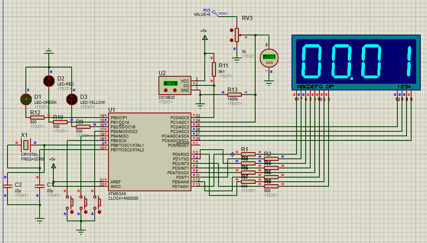Select the red LED D2

pos(49,80)
